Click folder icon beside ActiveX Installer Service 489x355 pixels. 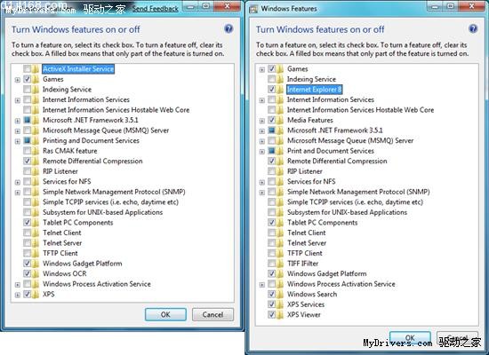36,69
